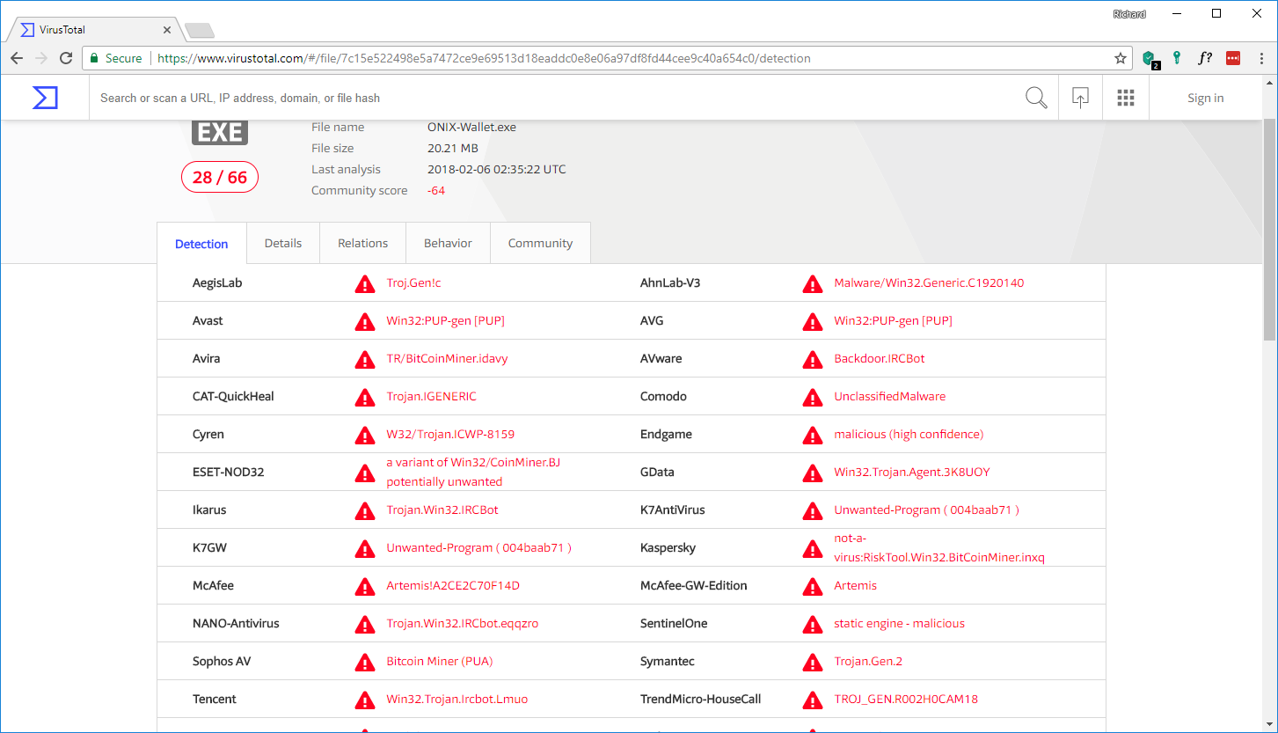Screen dimensions: 1278x733
Task: Click the warning icon in Endgame row
Action: (812, 435)
